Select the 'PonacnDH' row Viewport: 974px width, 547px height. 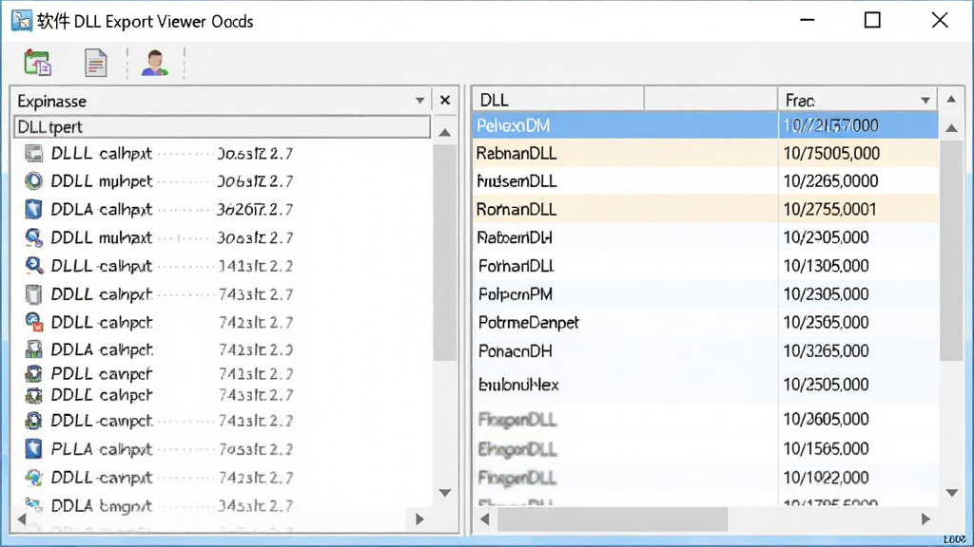click(x=706, y=351)
